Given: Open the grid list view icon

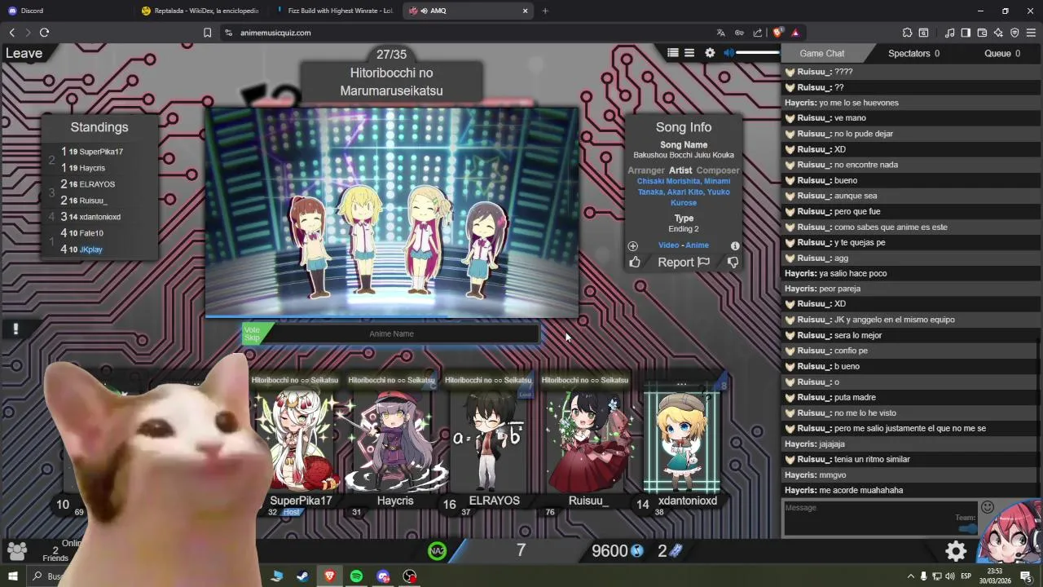Looking at the screenshot, I should click(673, 53).
